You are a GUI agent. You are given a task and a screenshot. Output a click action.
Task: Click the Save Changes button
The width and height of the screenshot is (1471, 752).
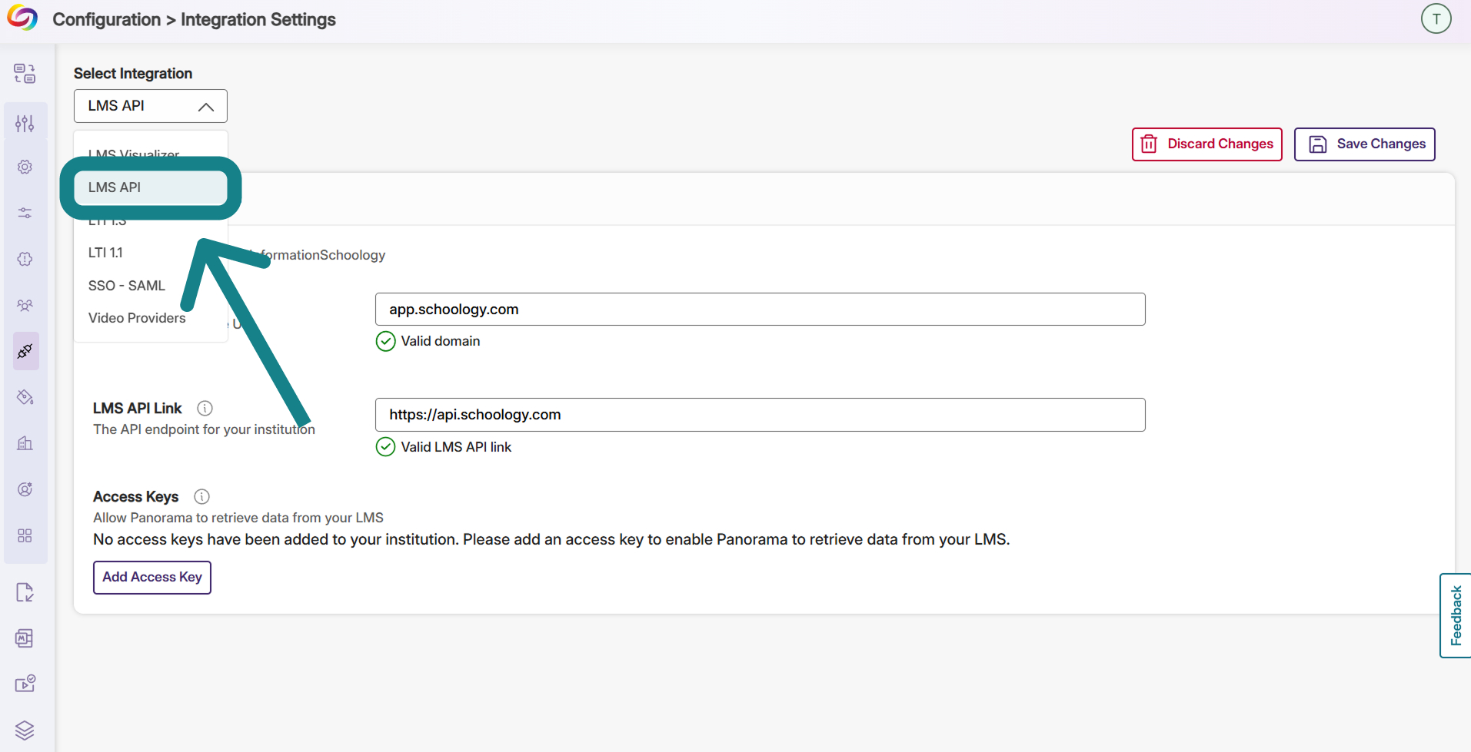click(x=1364, y=144)
